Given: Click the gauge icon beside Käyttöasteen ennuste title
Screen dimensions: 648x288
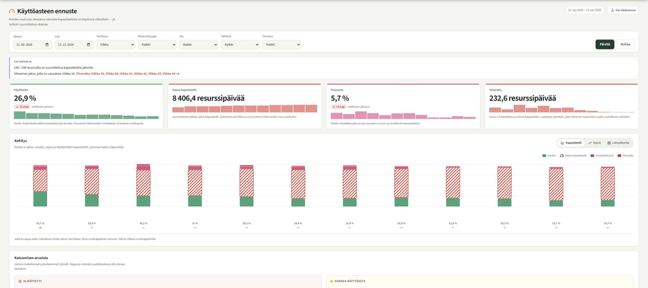Looking at the screenshot, I should tap(11, 11).
